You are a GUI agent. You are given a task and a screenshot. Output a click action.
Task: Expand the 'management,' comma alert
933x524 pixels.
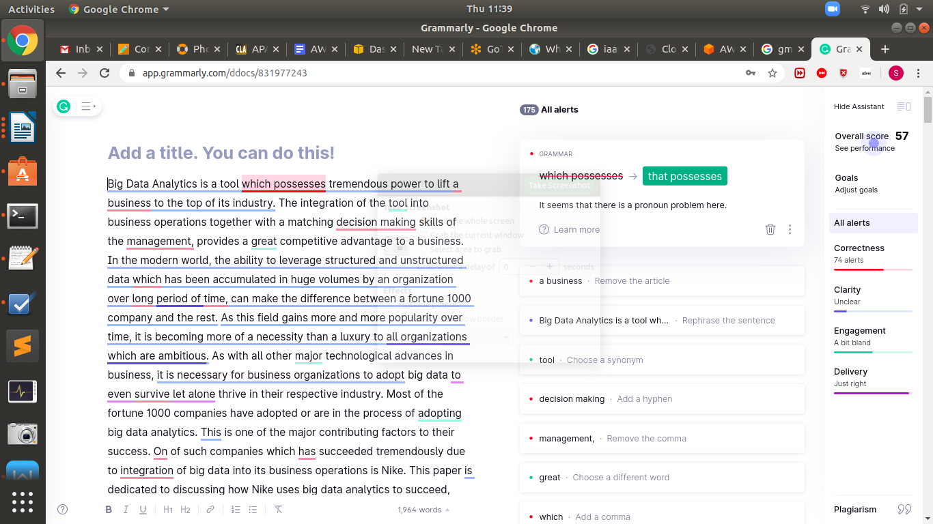662,439
